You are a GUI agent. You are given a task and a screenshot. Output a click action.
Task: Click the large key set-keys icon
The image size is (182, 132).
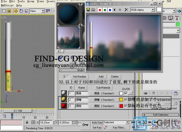(x=85, y=125)
